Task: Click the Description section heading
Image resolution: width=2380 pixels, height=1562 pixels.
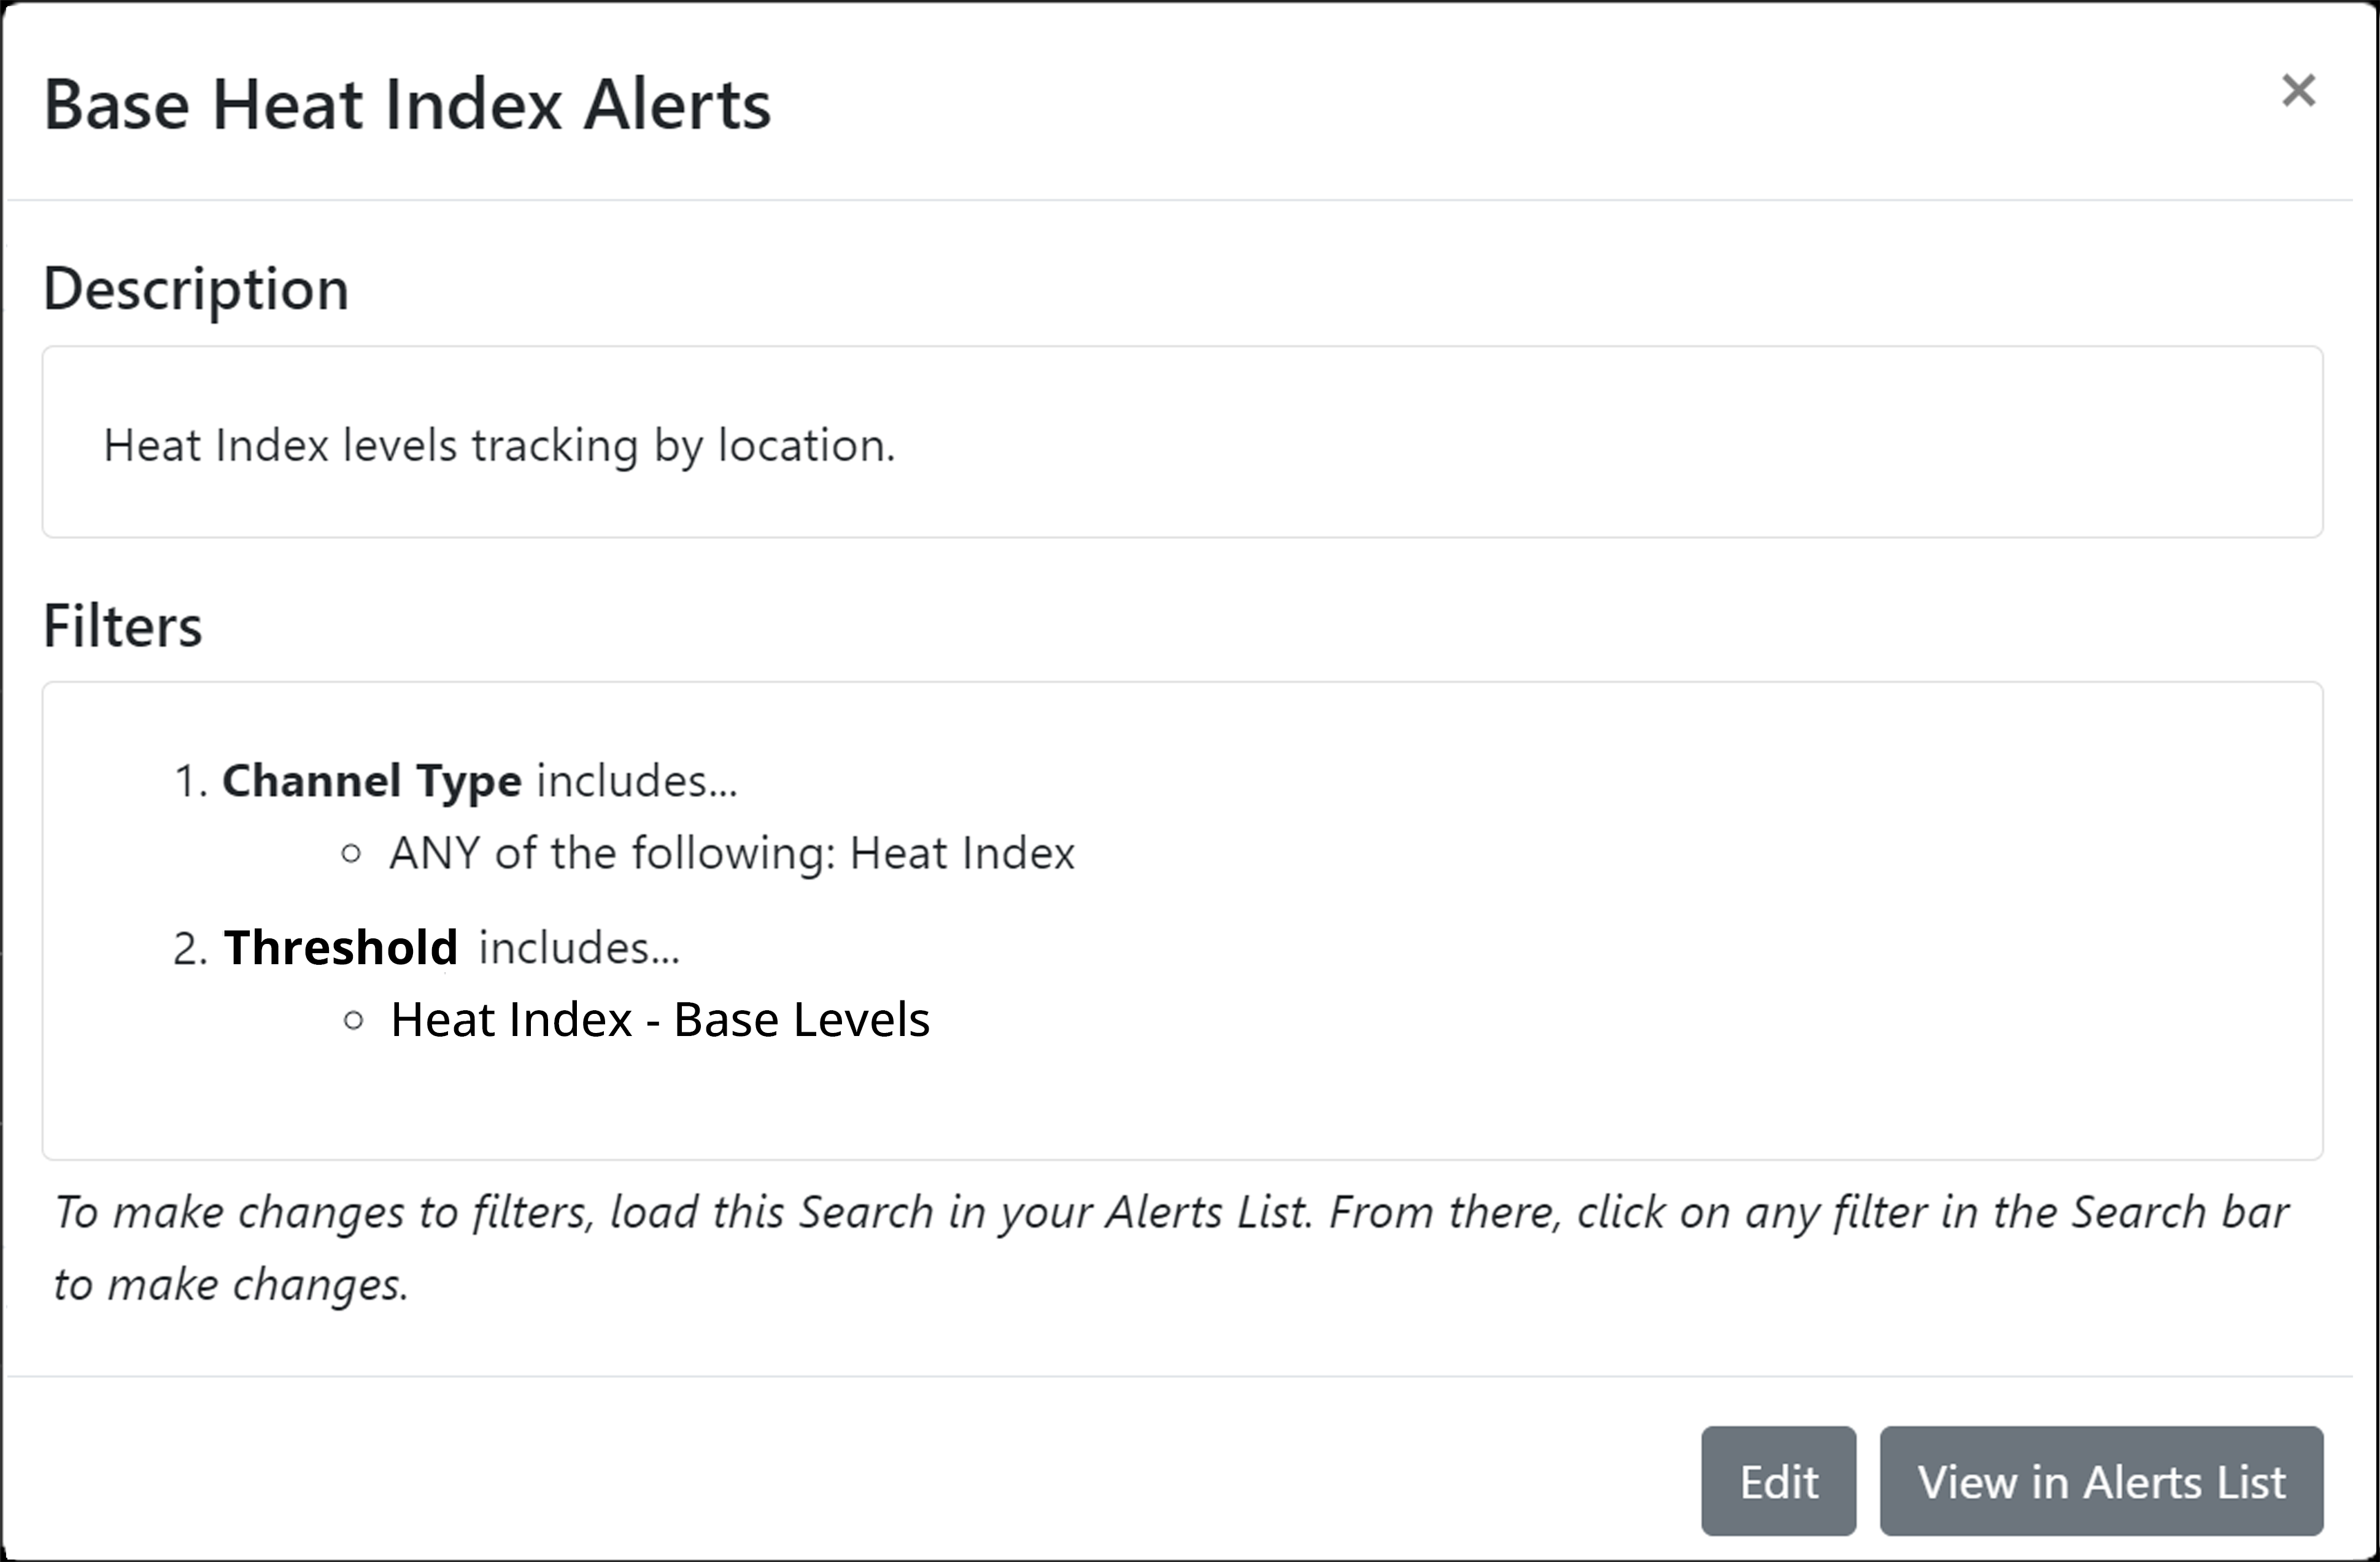Action: (x=196, y=289)
